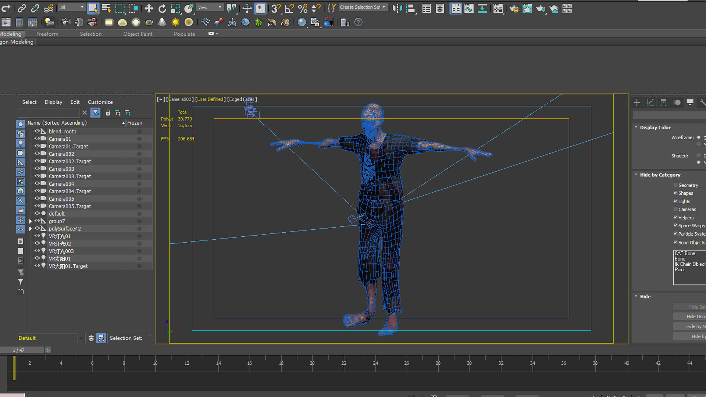The image size is (706, 397).
Task: Open the View reference coordinate dropdown
Action: coord(210,7)
